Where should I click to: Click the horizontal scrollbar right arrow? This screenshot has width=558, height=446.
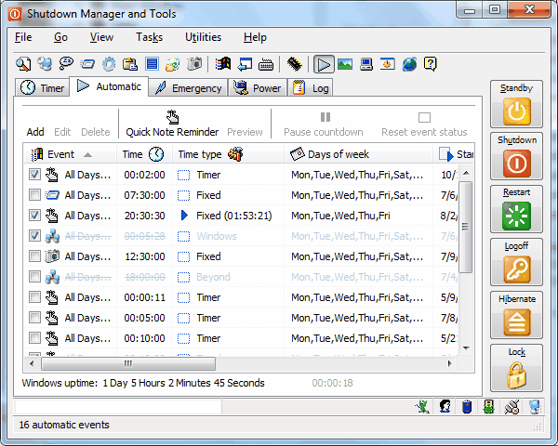click(450, 363)
